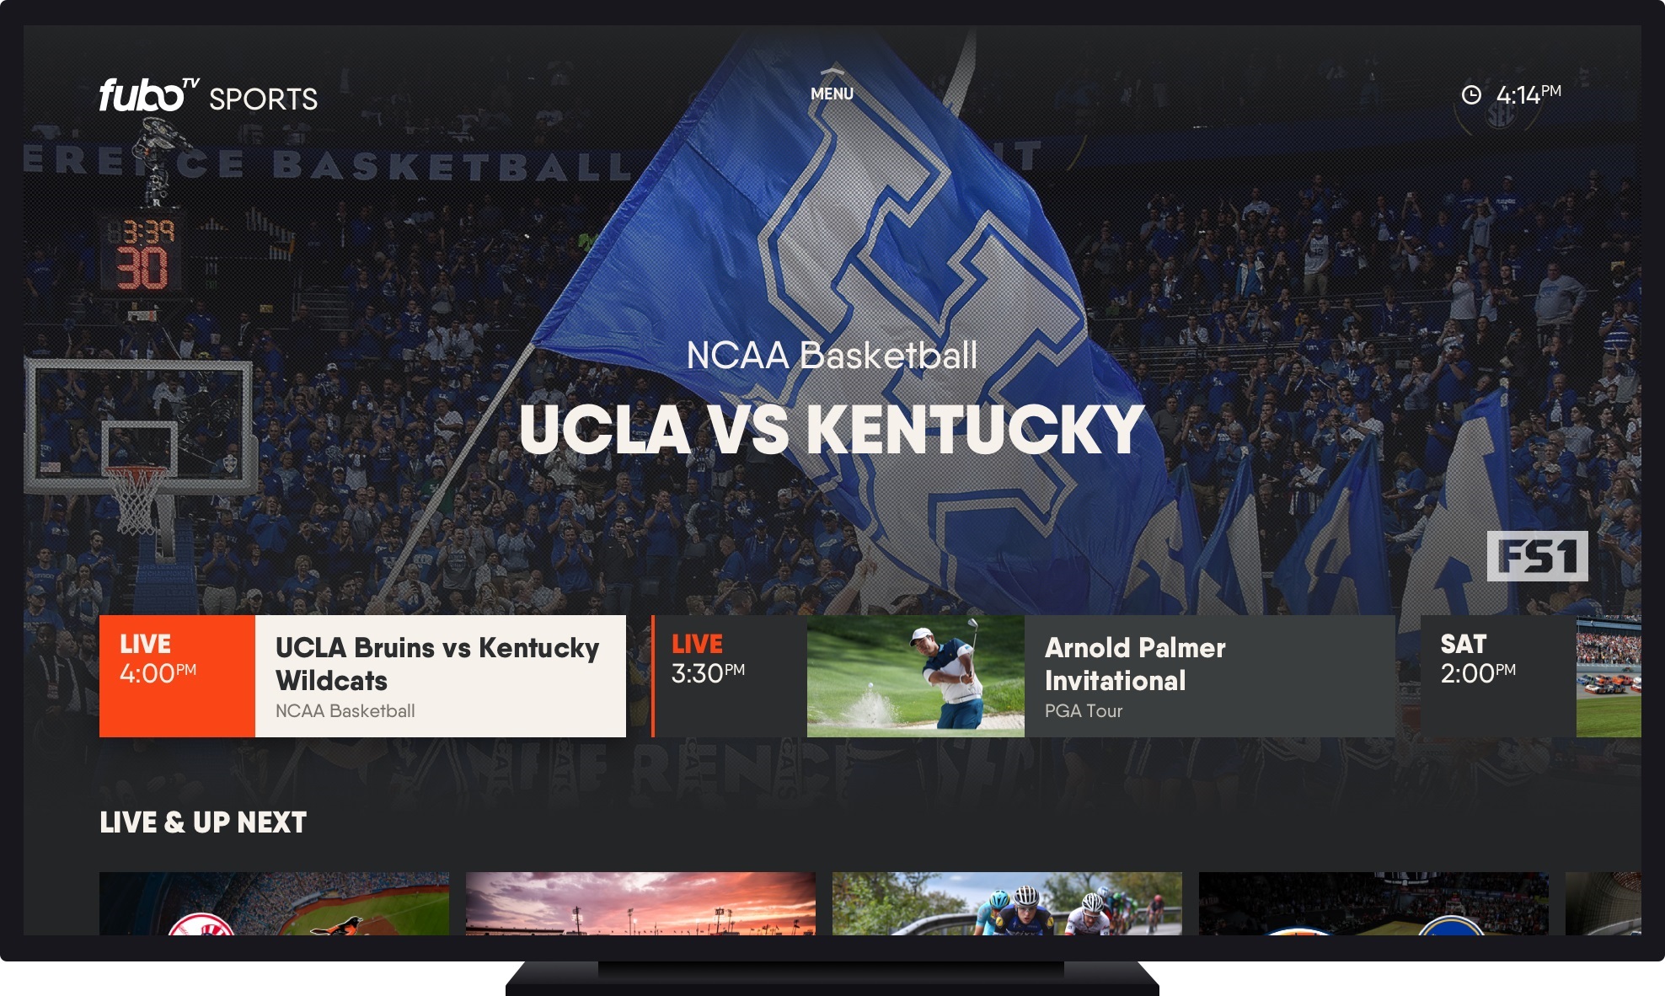Open the SAT 2:00 PM event card
The width and height of the screenshot is (1665, 996).
(1530, 676)
